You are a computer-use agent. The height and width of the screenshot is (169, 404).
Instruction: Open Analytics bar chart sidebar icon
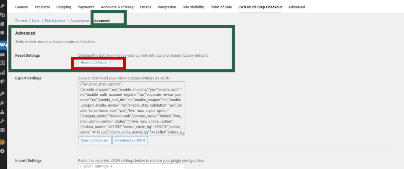coord(3,72)
